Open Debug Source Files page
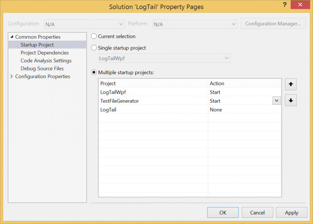Viewport: 313px width, 224px height. [42, 68]
